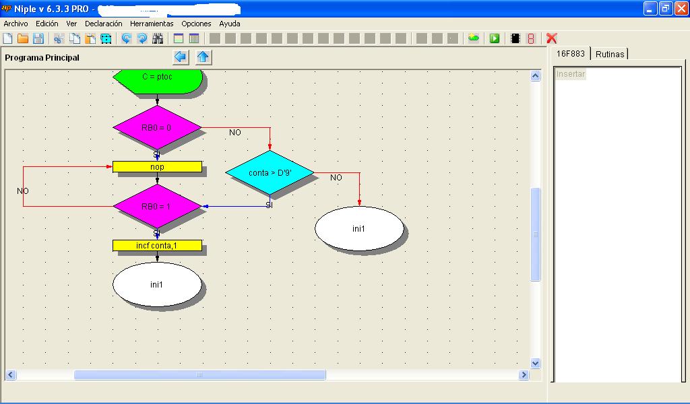Click the vertical scrollbar up arrow
This screenshot has height=404, width=690.
[535, 75]
